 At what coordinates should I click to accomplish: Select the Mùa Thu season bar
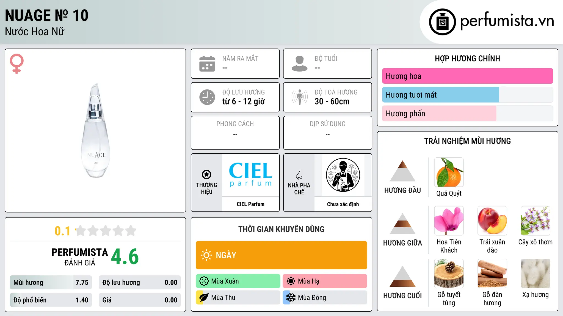coord(238,298)
